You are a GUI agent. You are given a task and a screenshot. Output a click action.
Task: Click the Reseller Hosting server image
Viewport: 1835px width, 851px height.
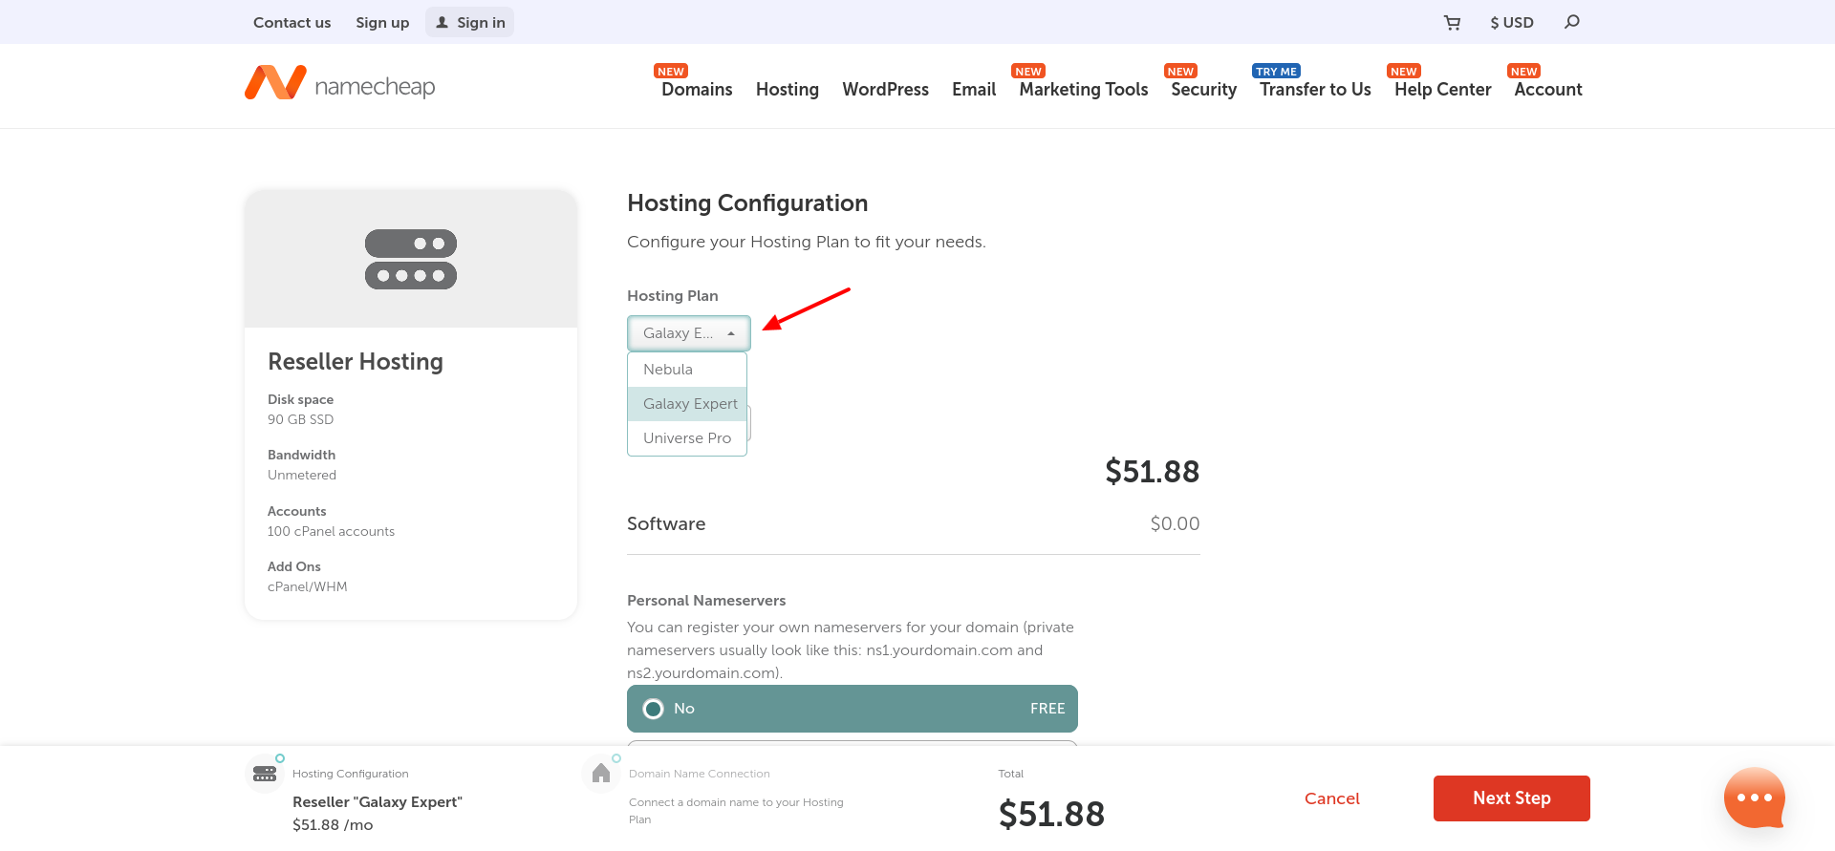coord(411,259)
